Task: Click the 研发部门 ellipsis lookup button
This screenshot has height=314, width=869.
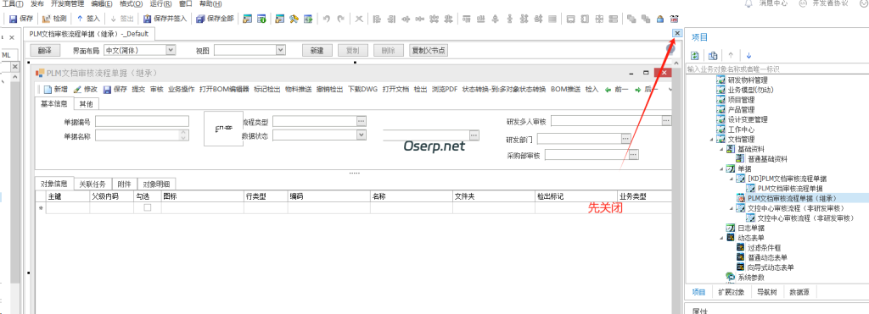Action: (626, 138)
